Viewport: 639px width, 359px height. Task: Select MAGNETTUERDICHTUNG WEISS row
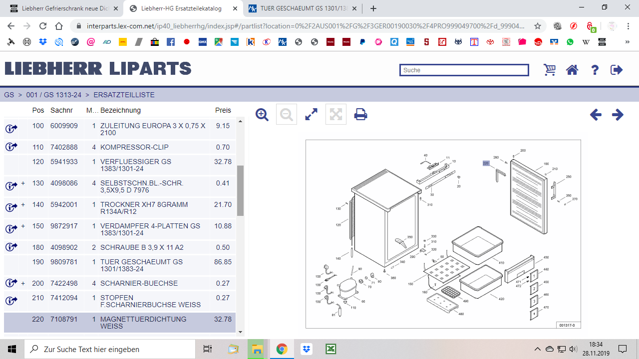click(120, 323)
